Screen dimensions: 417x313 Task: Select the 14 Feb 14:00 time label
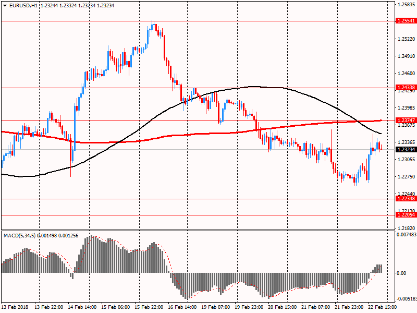tap(82, 307)
